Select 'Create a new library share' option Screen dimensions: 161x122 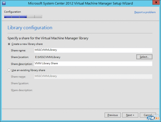[10, 44]
